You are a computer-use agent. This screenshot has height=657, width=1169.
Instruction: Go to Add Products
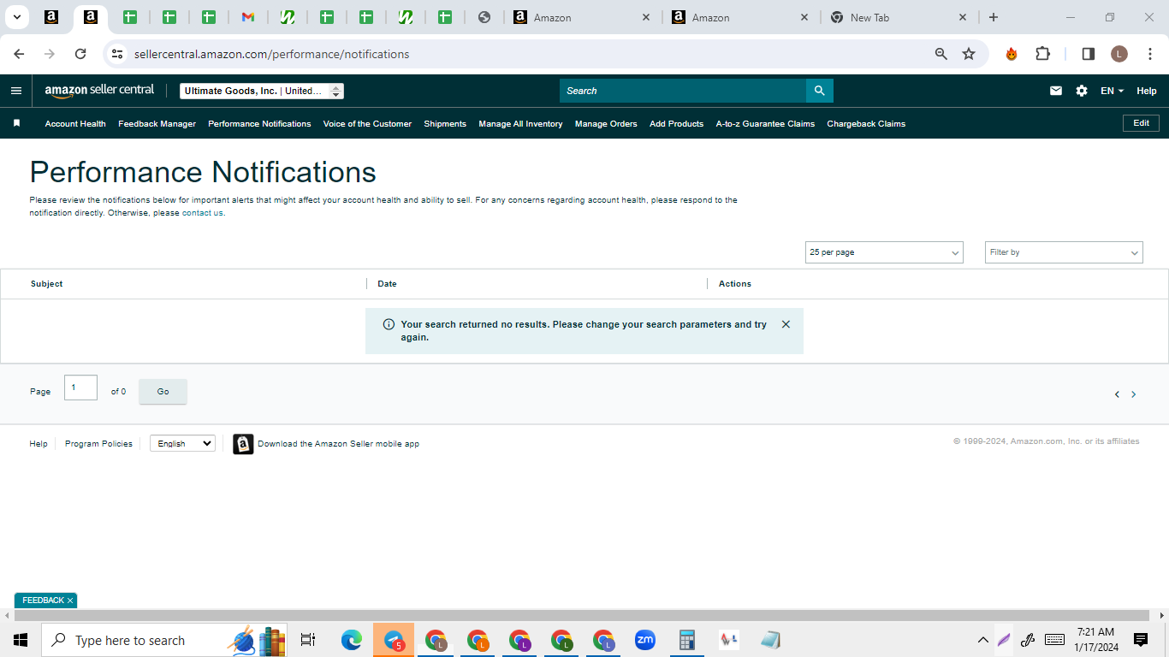676,124
